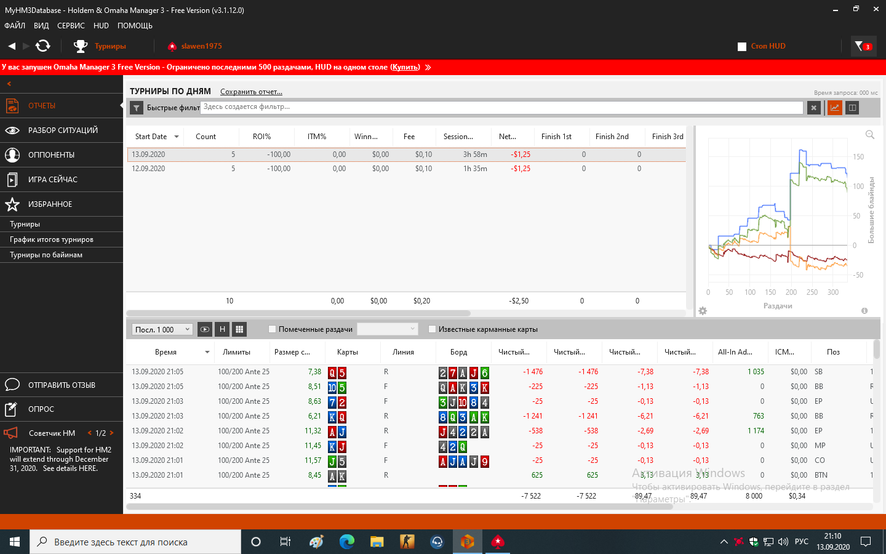Viewport: 886px width, 554px height.
Task: Select График итогов турниров report
Action: pyautogui.click(x=62, y=239)
